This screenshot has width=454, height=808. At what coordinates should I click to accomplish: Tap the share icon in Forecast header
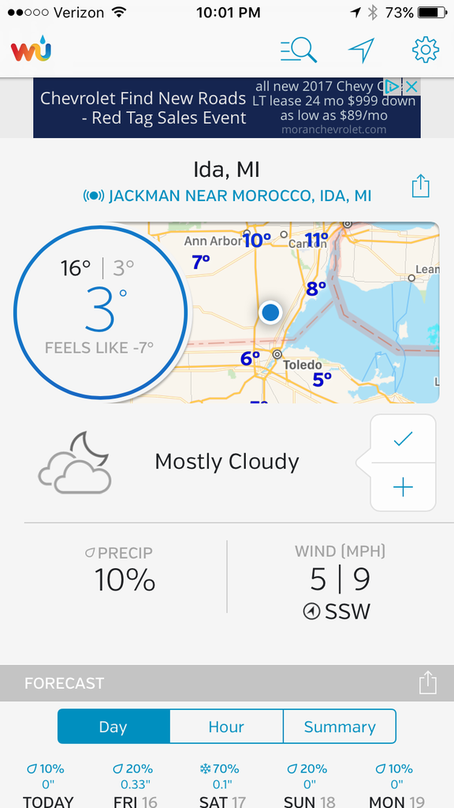coord(428,683)
